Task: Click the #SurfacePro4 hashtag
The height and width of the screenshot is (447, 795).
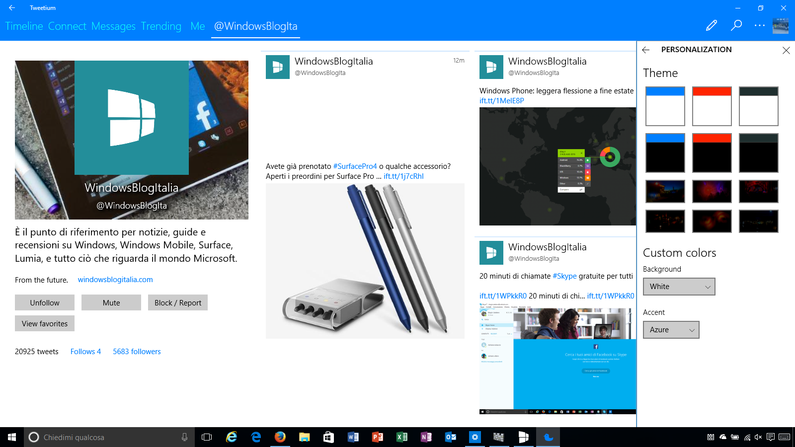Action: click(x=355, y=166)
